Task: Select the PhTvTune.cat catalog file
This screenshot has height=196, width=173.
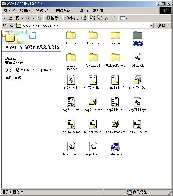Action: (x=115, y=124)
